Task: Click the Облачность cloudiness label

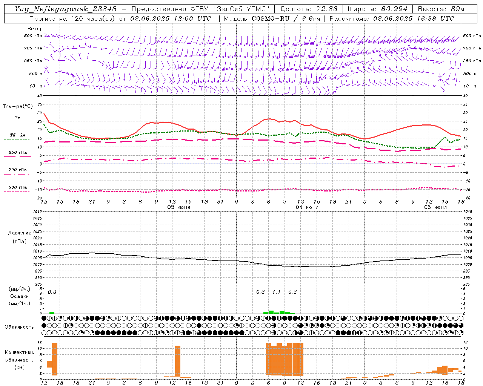Action: point(19,327)
